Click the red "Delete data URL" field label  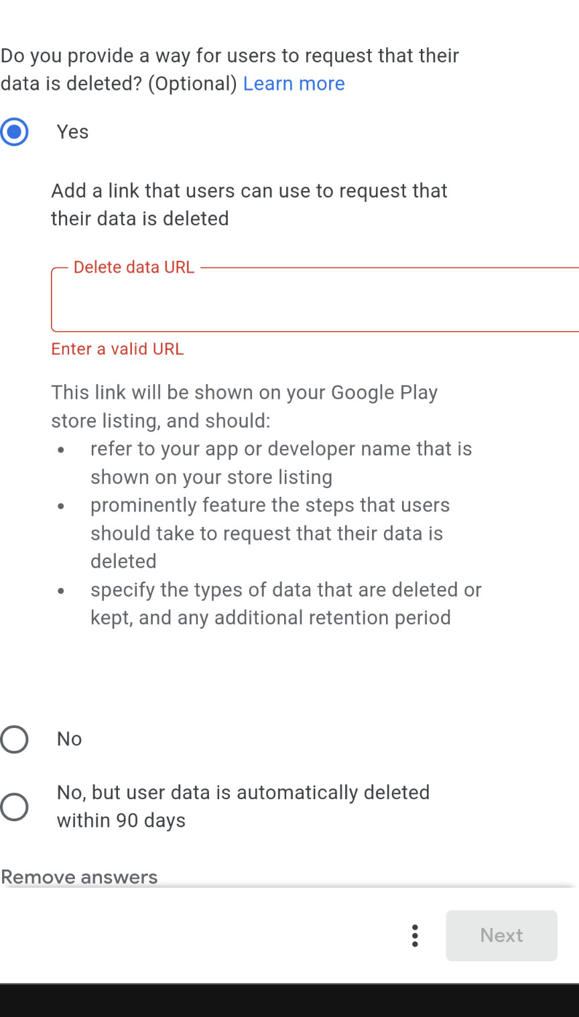134,267
